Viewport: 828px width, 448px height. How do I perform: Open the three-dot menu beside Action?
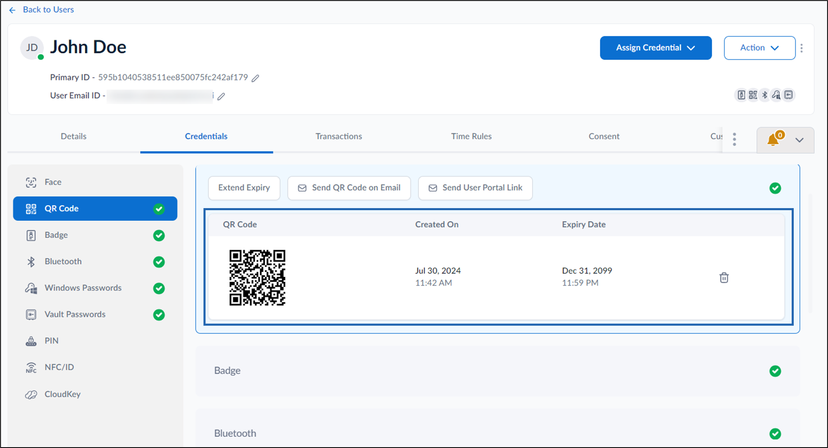[x=802, y=48]
